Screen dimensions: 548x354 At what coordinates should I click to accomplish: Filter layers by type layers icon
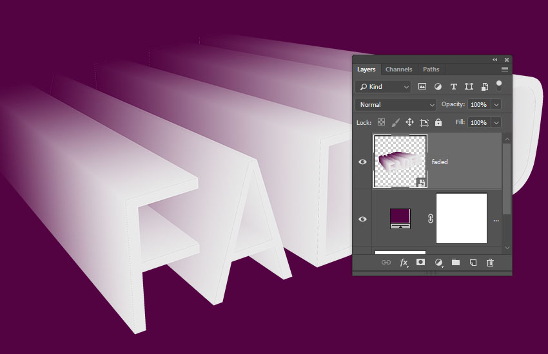click(x=454, y=86)
